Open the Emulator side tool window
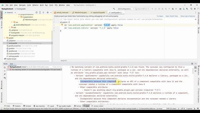Image resolution: width=200 pixels, height=113 pixels. click(199, 82)
